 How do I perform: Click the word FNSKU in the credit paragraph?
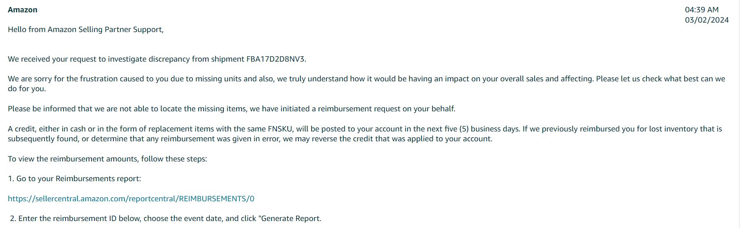pyautogui.click(x=280, y=129)
